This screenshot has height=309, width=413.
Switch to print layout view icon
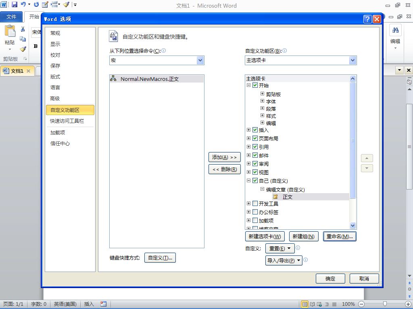pos(305,304)
